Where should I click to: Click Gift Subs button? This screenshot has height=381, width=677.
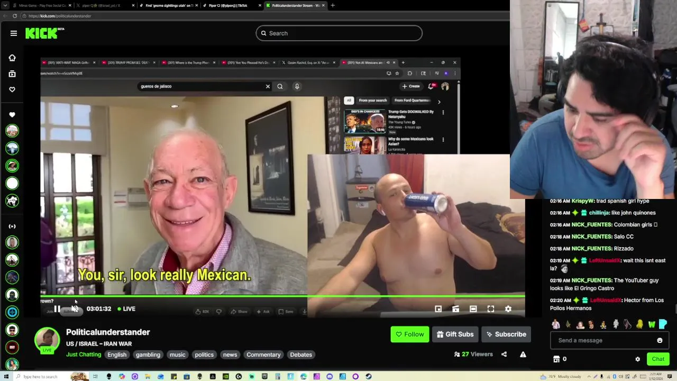455,334
